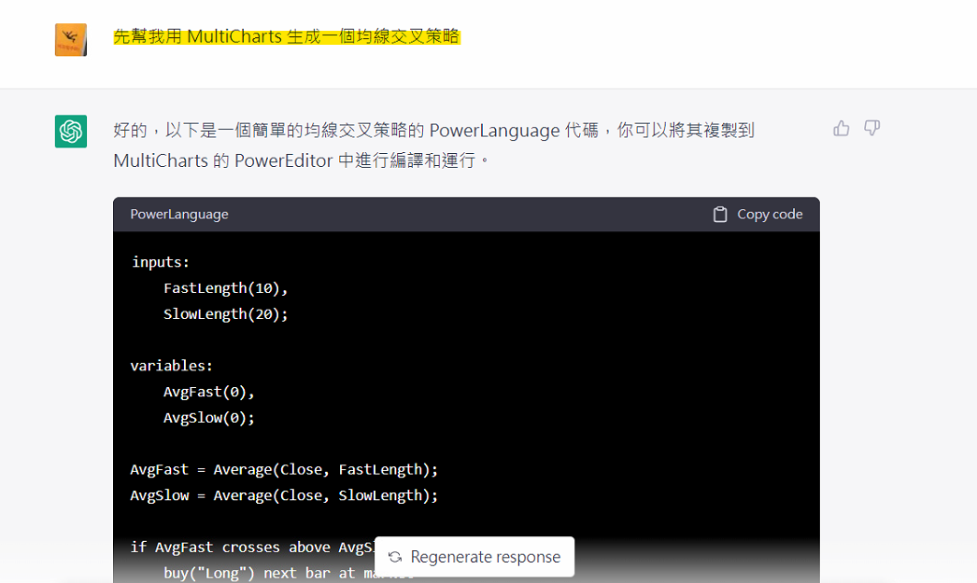977x583 pixels.
Task: Click the clipboard icon in code header
Action: click(719, 214)
